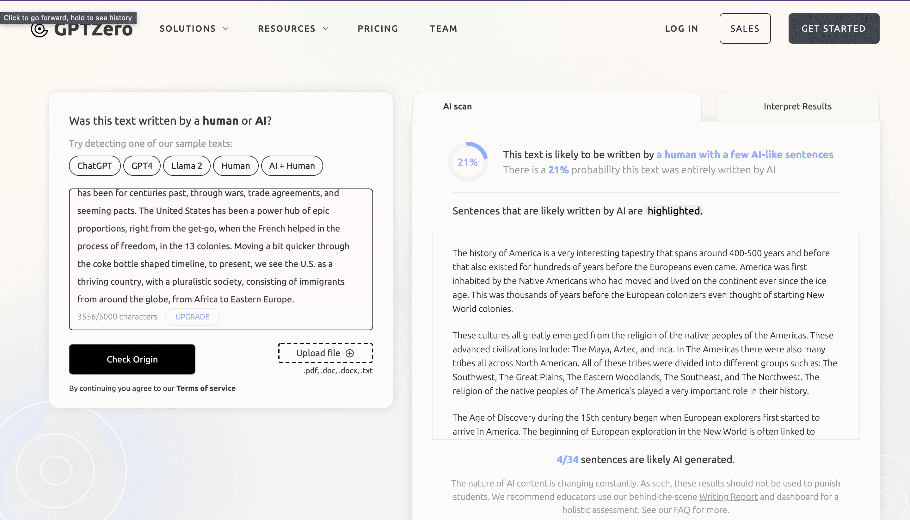Expand the Resources dropdown menu

[x=293, y=28]
